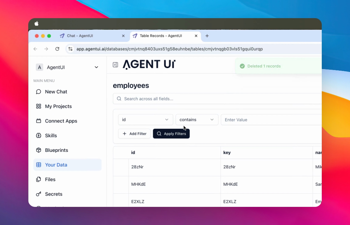Click the Skills brain icon
This screenshot has height=225, width=350.
[39, 136]
